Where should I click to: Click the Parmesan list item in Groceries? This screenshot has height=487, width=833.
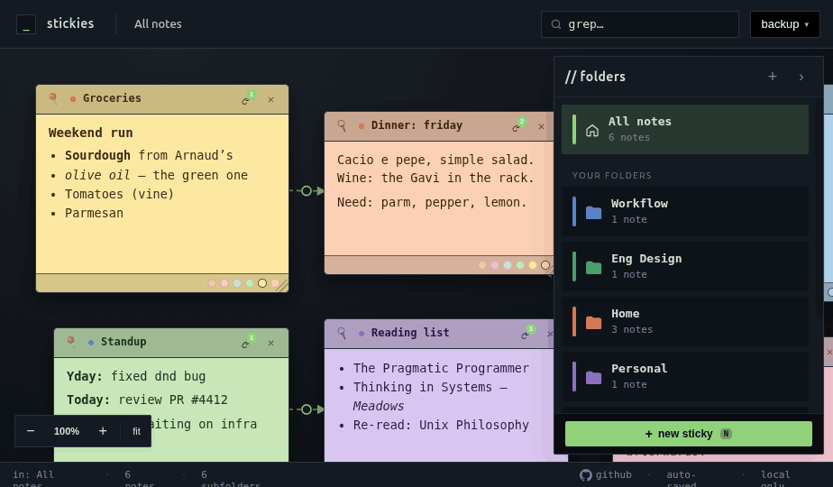click(94, 213)
